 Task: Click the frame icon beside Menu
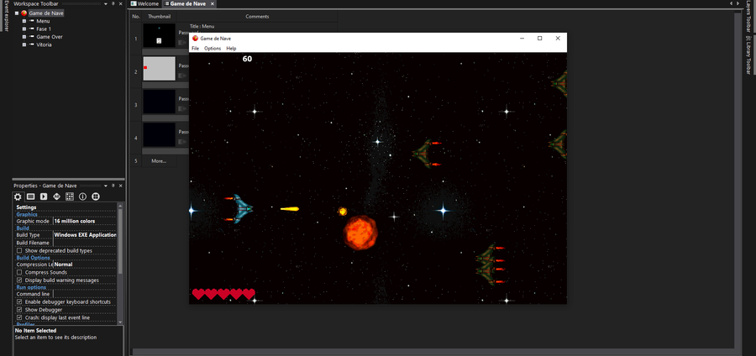(x=32, y=21)
